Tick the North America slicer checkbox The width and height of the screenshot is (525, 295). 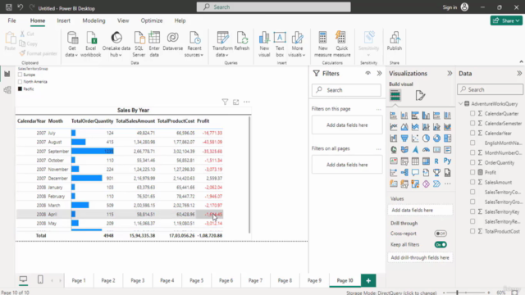point(20,82)
